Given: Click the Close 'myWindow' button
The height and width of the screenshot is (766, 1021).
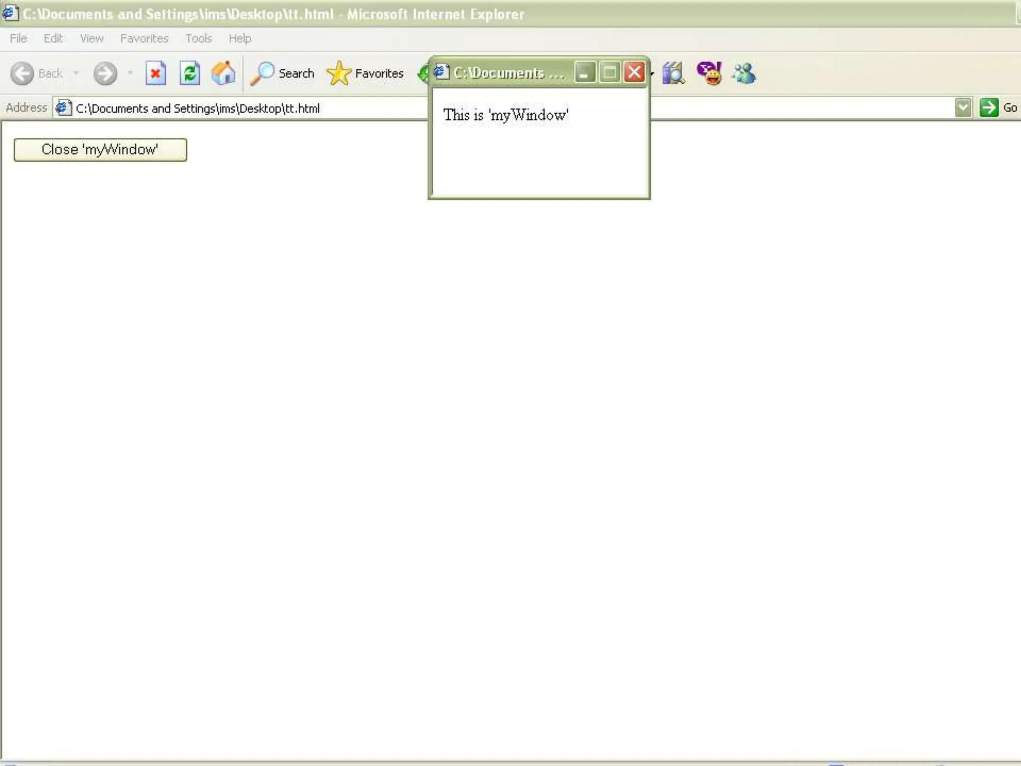Looking at the screenshot, I should pos(100,150).
